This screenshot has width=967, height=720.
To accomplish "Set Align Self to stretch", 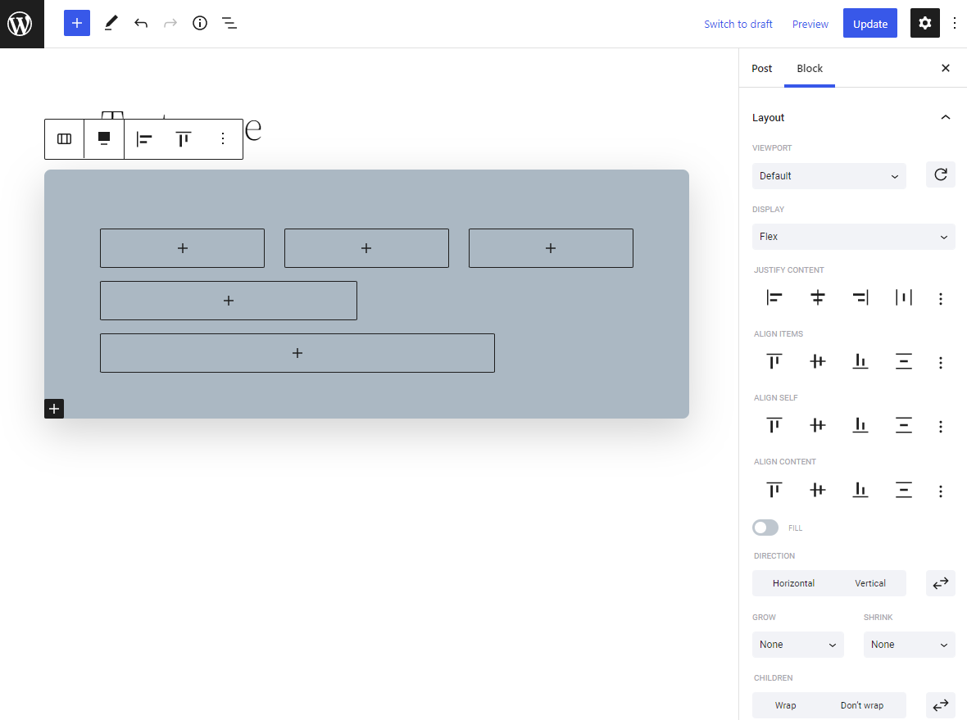I will (903, 425).
